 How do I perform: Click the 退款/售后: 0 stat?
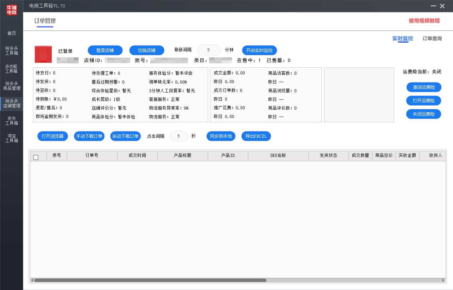pyautogui.click(x=49, y=108)
